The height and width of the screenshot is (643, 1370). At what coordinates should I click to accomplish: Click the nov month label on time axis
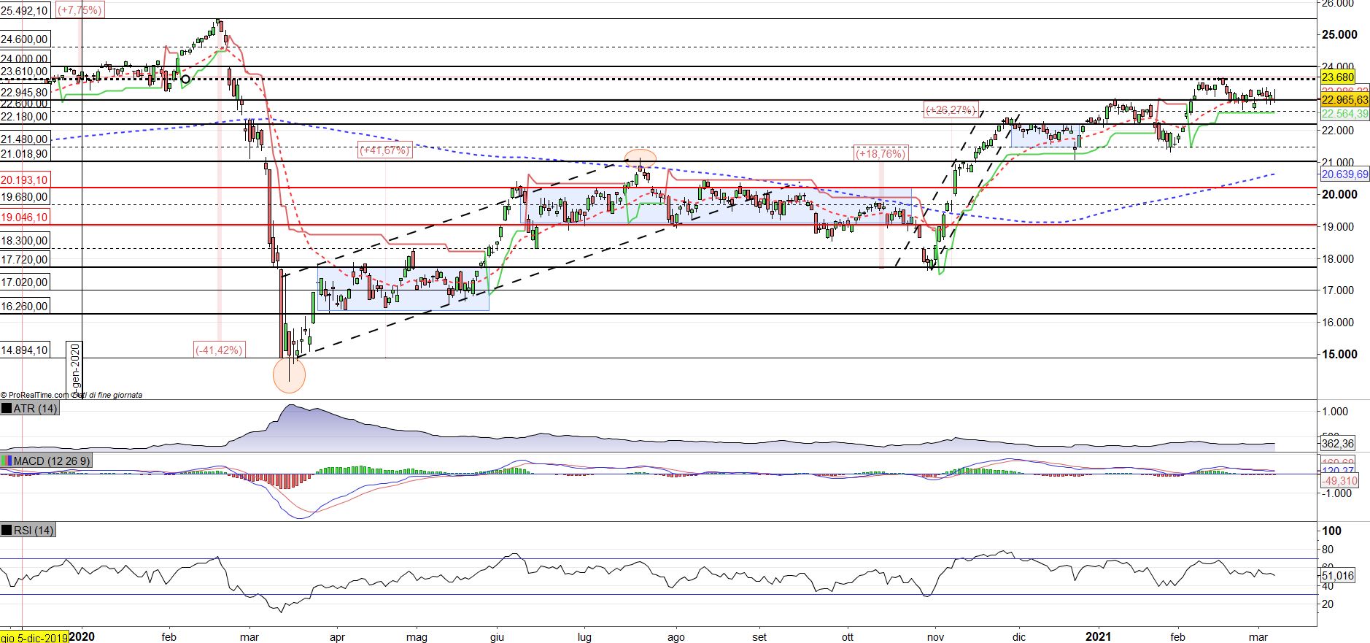936,637
